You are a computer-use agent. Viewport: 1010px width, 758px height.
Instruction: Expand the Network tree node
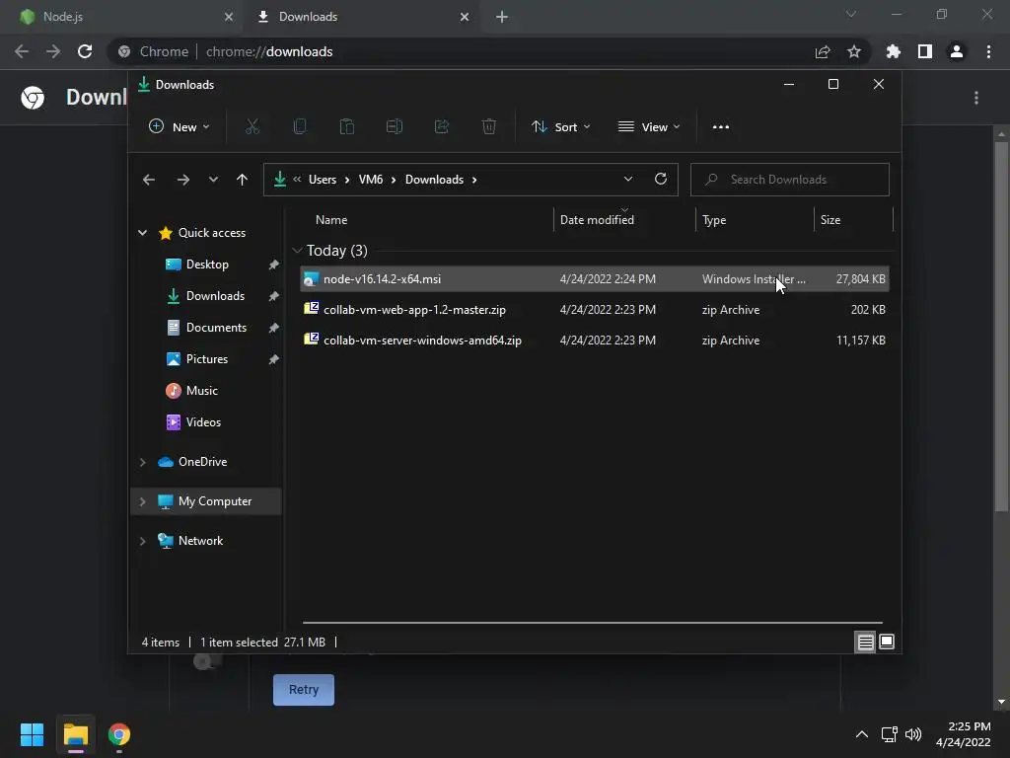(142, 541)
